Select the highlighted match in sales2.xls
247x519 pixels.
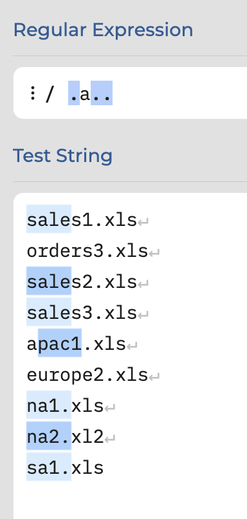click(x=49, y=281)
